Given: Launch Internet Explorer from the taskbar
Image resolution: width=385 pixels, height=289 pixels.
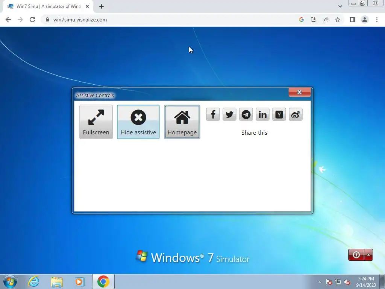Looking at the screenshot, I should 33,281.
